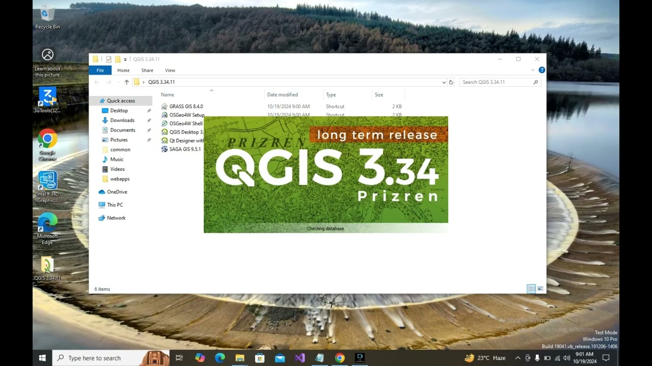
Task: Expand the Quick Access toolbar dropdown arrow
Action: [125, 59]
